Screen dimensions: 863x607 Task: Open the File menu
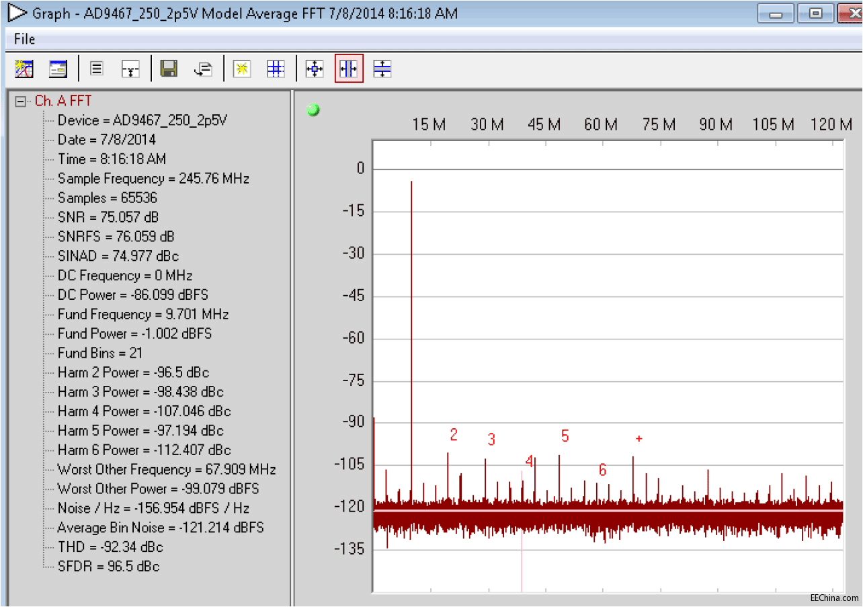coord(25,39)
